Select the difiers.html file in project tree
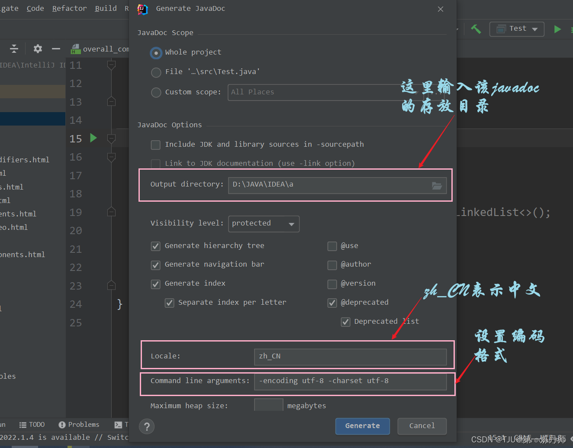Viewport: 573px width, 448px height. (25, 160)
